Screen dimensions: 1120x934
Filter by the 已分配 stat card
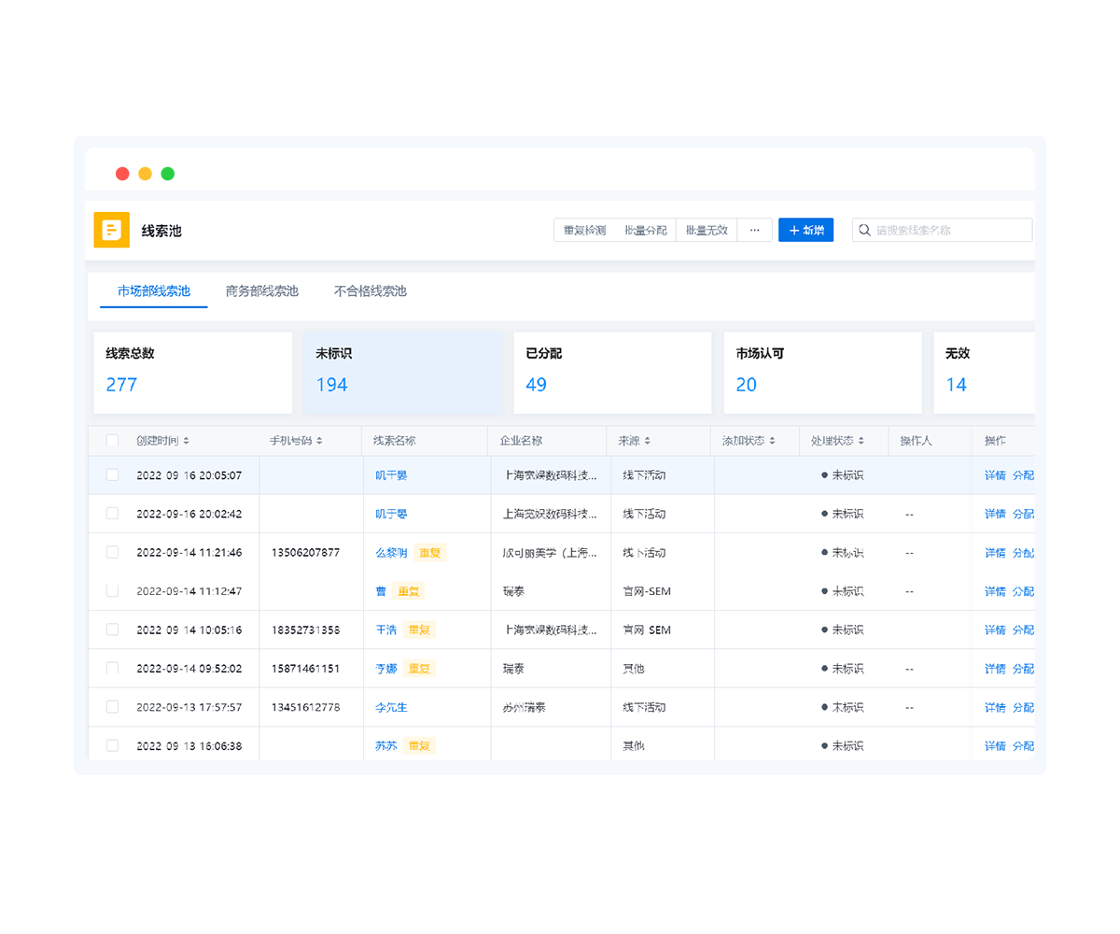612,373
